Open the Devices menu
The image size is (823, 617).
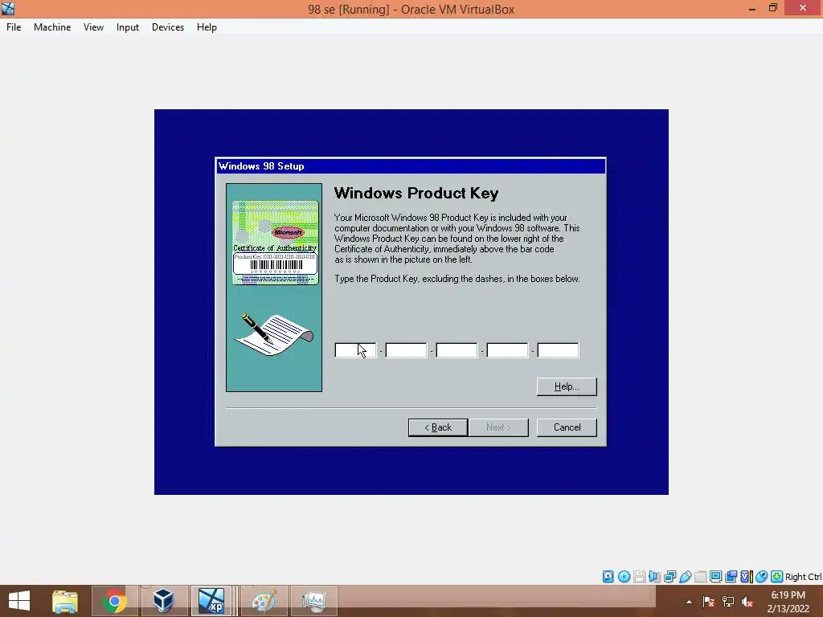coord(168,27)
